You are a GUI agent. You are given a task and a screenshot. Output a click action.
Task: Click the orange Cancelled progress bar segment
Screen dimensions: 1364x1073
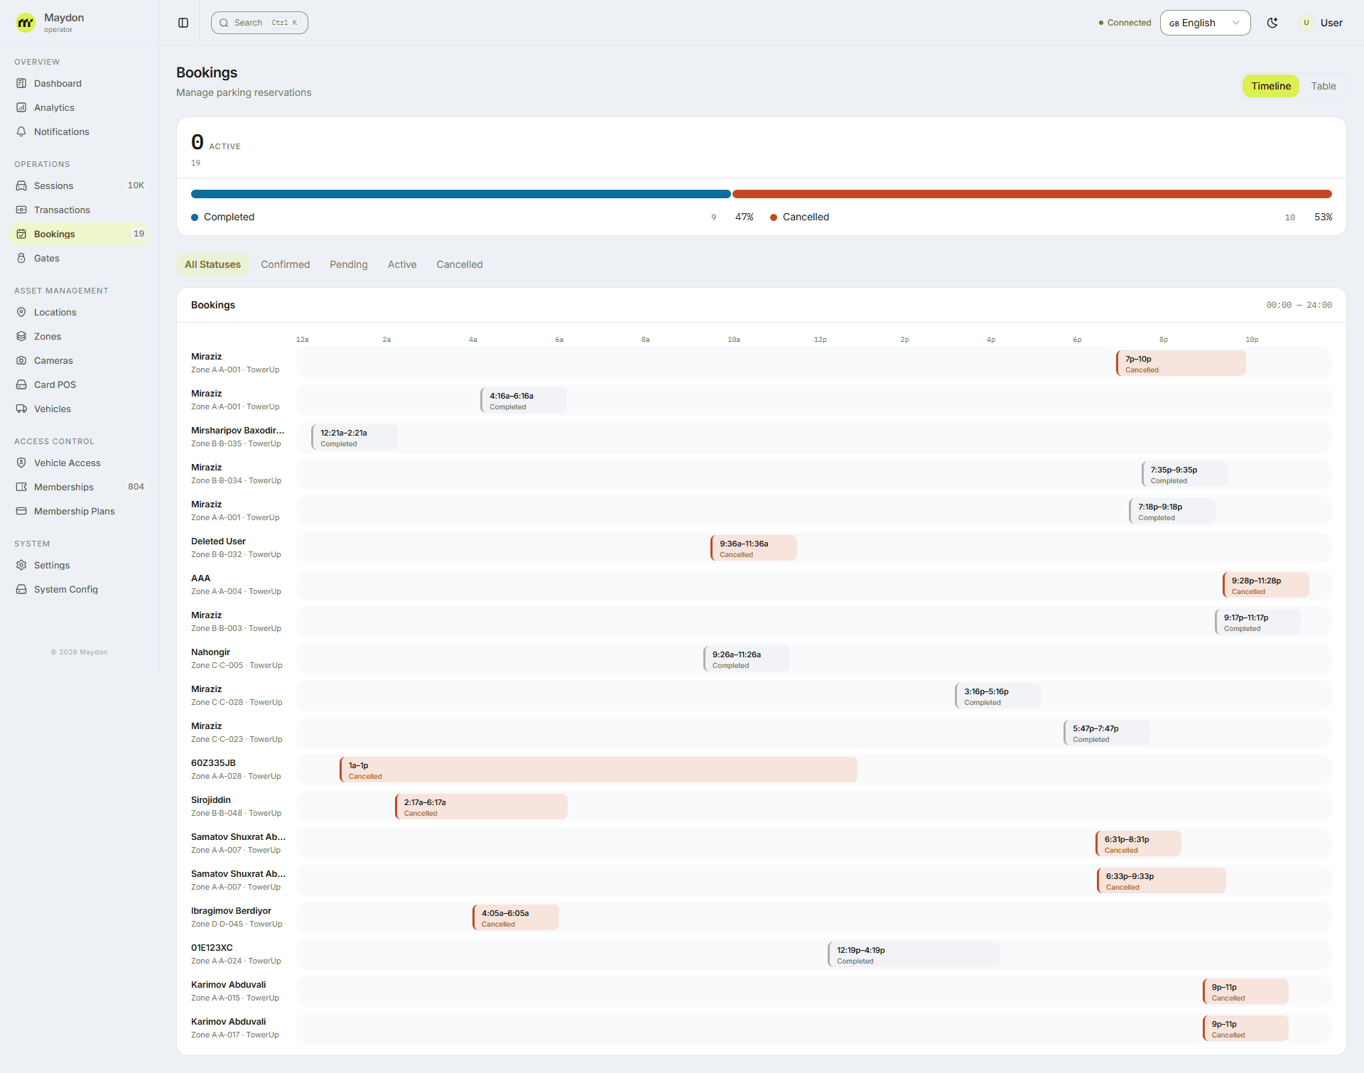point(1032,194)
